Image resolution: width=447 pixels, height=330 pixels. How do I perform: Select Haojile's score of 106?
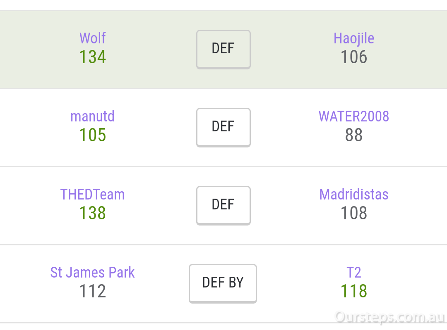click(354, 57)
